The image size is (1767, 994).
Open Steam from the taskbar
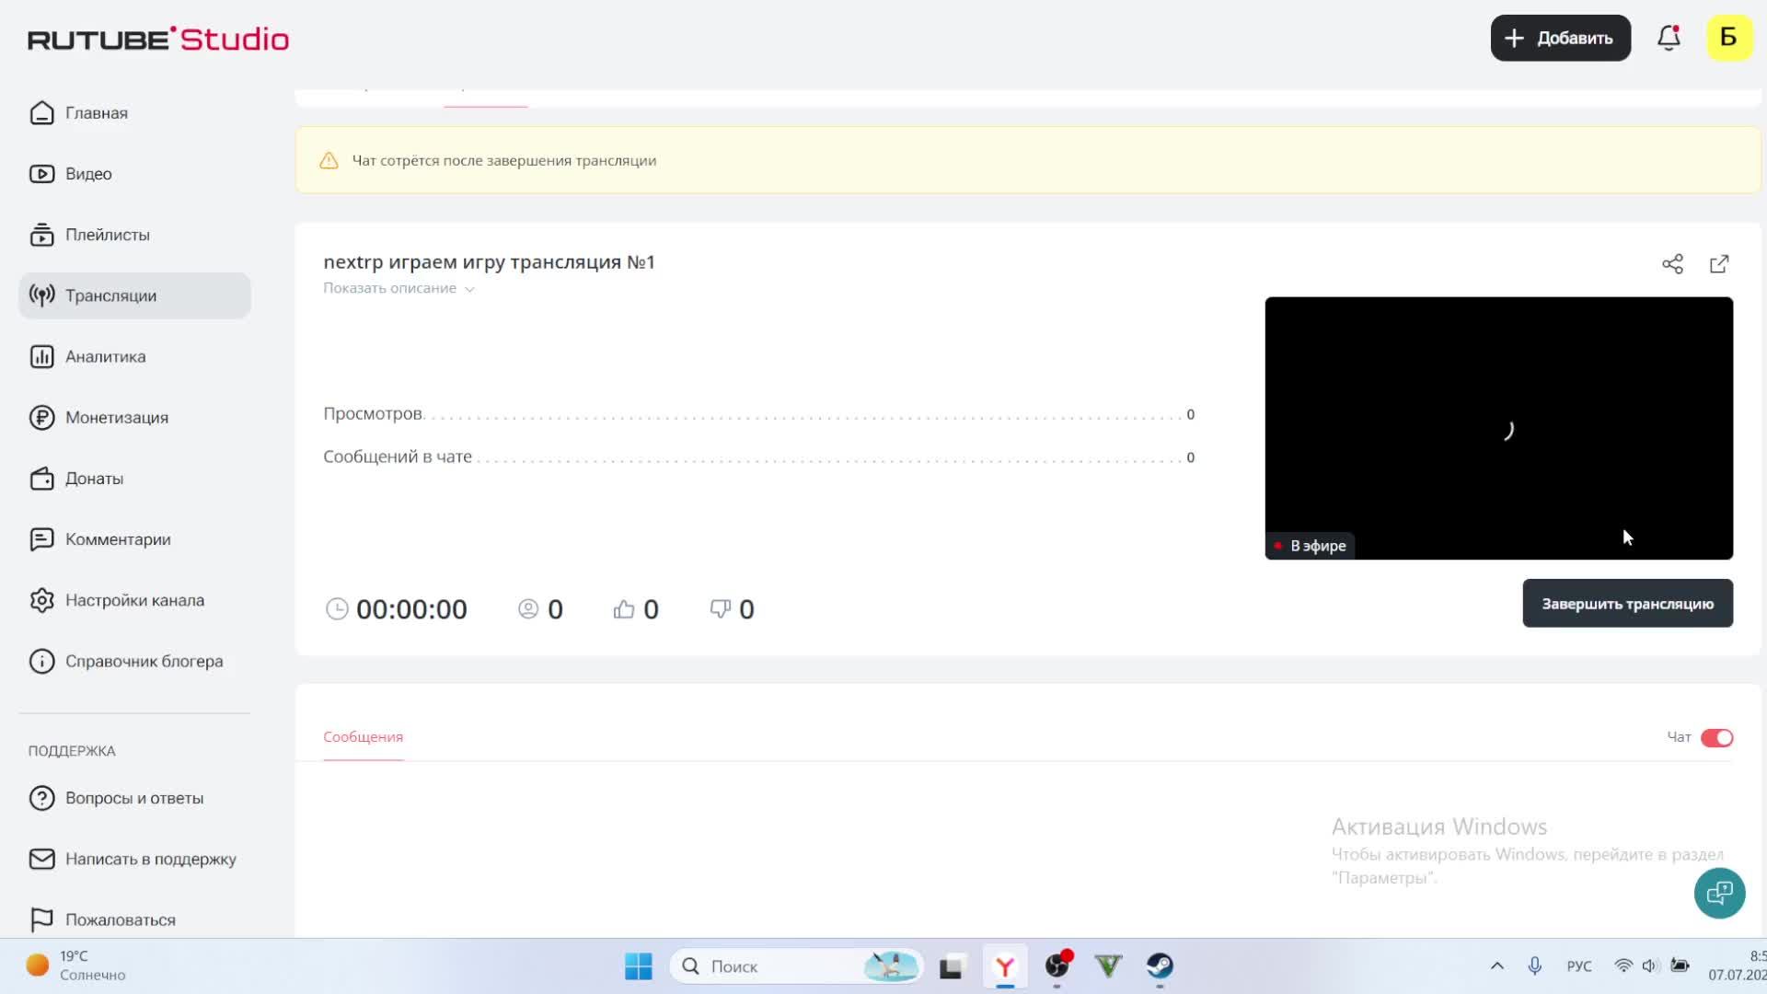[1160, 965]
